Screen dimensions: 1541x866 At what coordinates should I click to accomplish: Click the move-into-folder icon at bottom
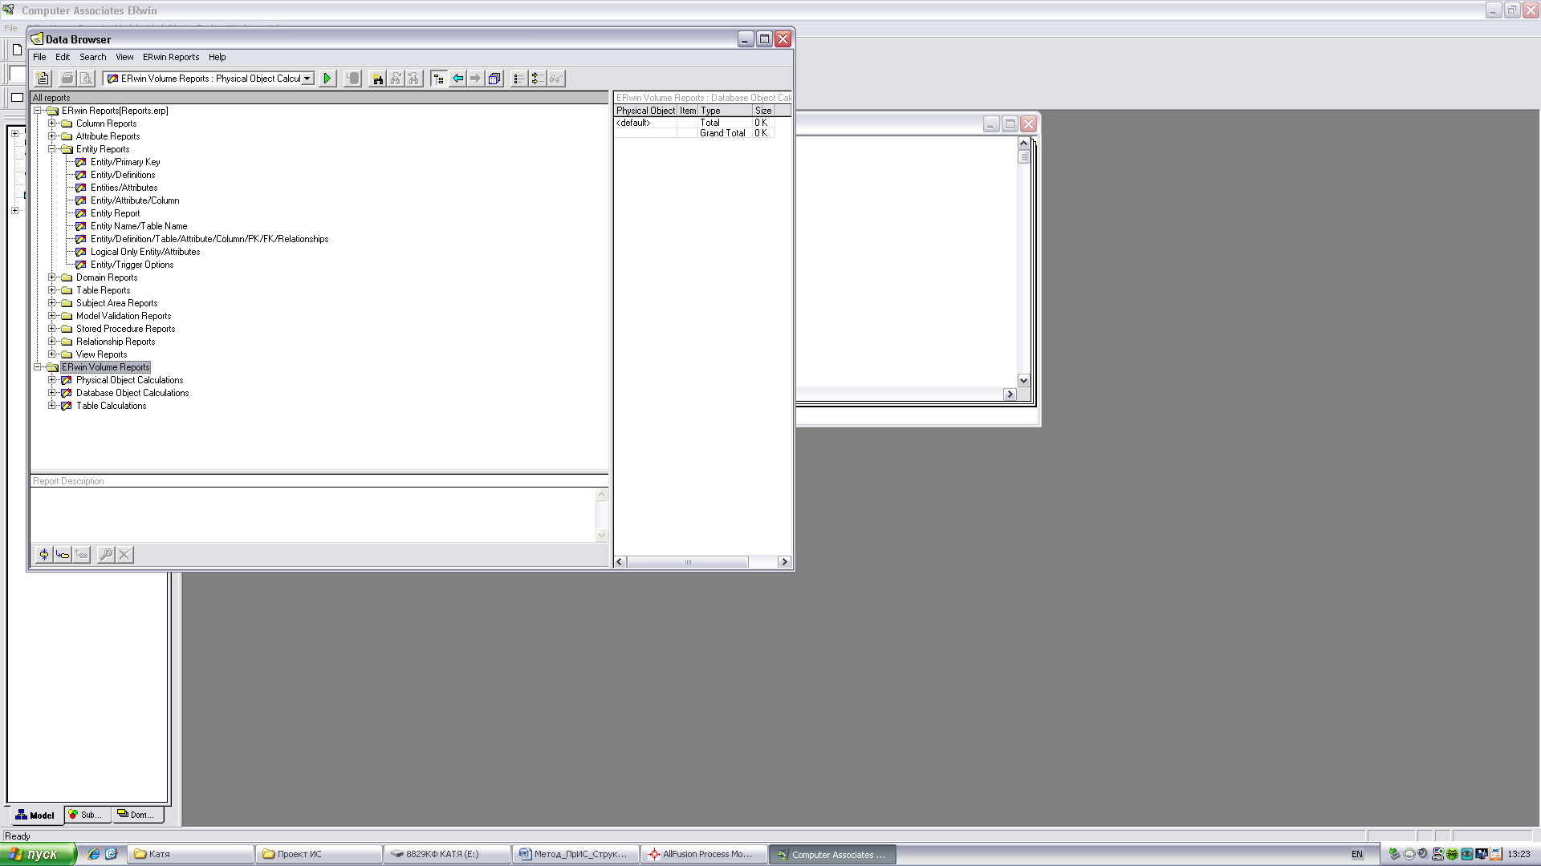pyautogui.click(x=63, y=554)
